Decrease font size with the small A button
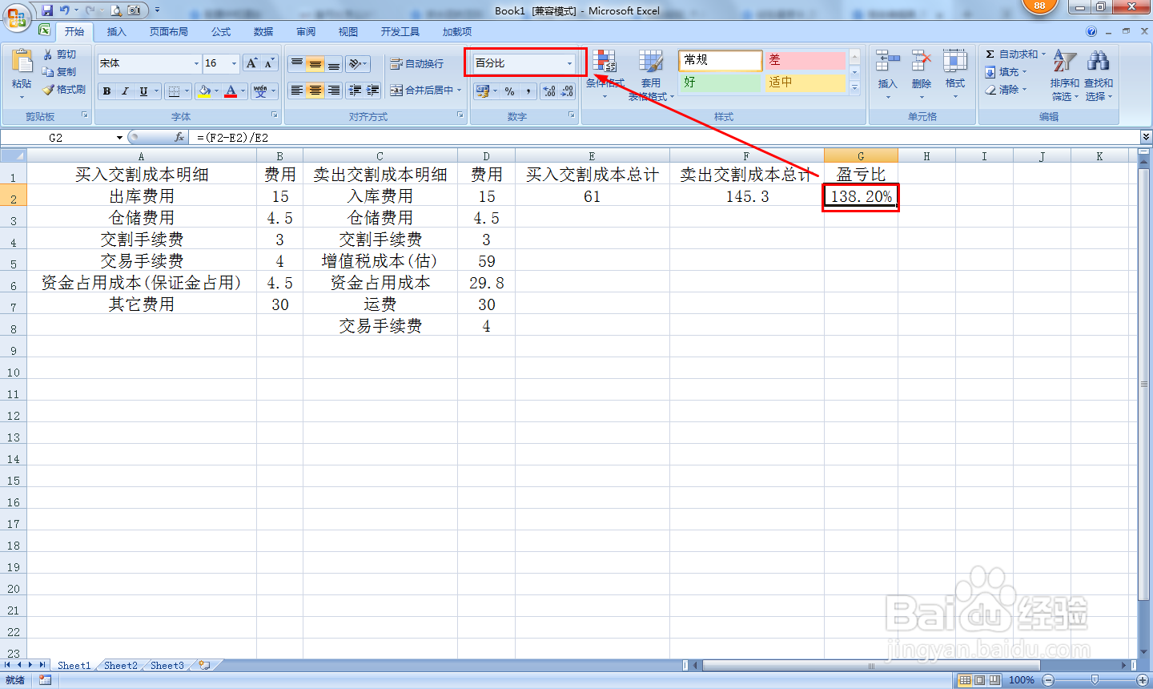Screen dimensions: 1153x689 tap(269, 63)
